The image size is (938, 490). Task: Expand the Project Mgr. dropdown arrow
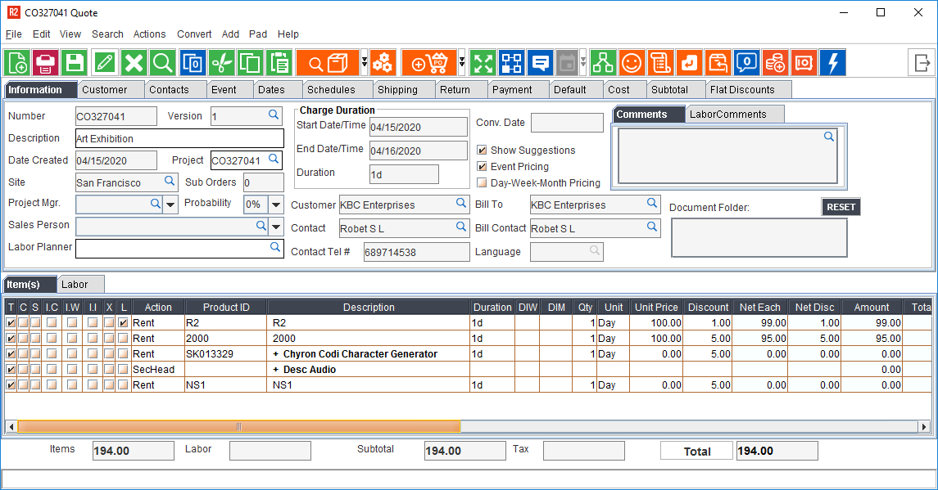pyautogui.click(x=170, y=205)
